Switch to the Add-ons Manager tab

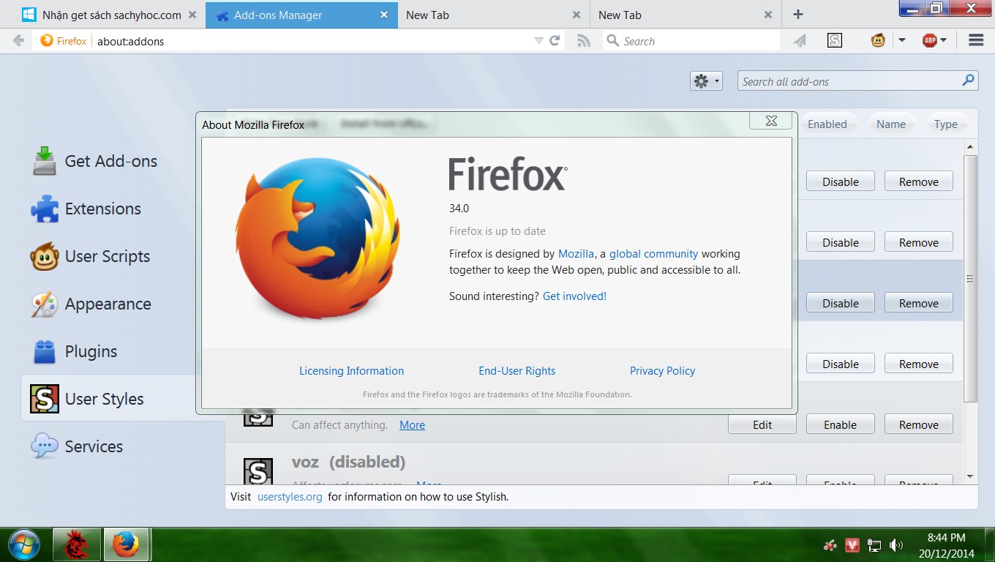click(301, 15)
